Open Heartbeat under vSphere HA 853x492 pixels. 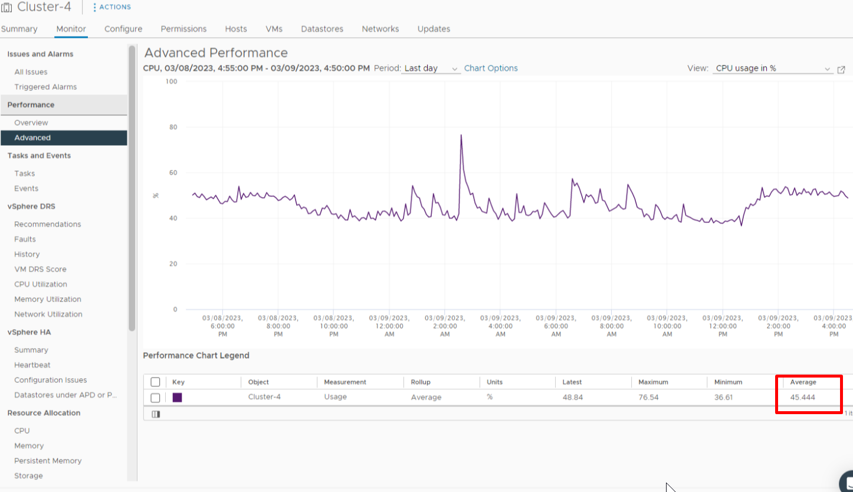[x=32, y=365]
